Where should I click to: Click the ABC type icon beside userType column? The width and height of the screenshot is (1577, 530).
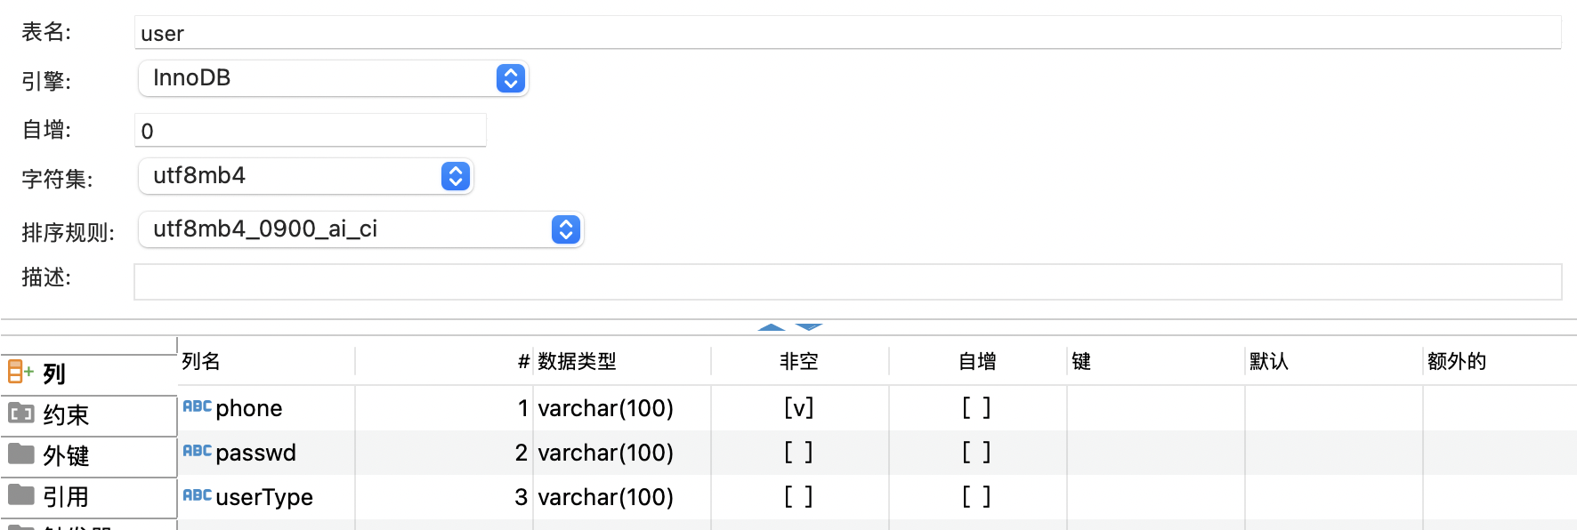point(196,497)
